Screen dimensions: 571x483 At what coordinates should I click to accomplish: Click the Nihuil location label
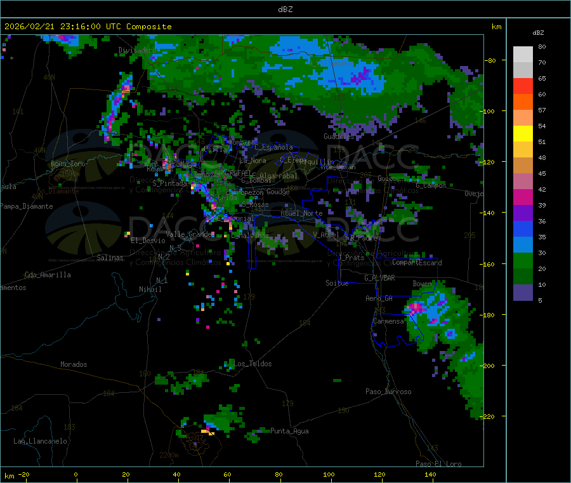coord(150,289)
